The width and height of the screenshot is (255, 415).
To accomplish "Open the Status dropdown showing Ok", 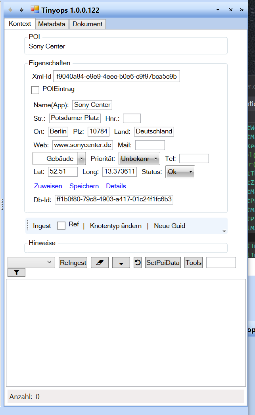I will point(180,172).
